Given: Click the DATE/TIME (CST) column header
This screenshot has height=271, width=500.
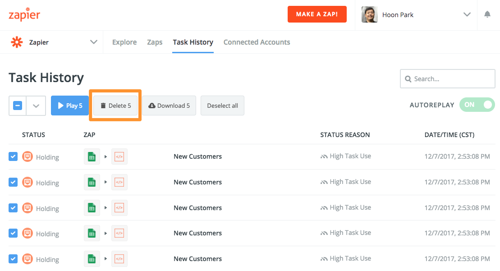Looking at the screenshot, I should [x=450, y=135].
